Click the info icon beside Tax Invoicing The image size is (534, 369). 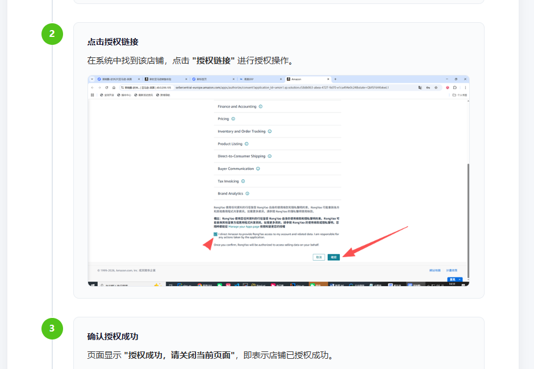[243, 182]
